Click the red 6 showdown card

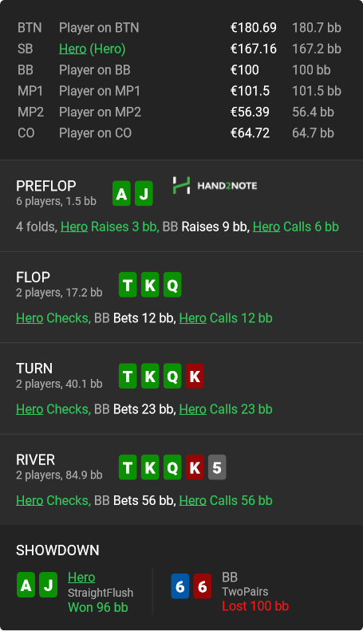pos(203,586)
